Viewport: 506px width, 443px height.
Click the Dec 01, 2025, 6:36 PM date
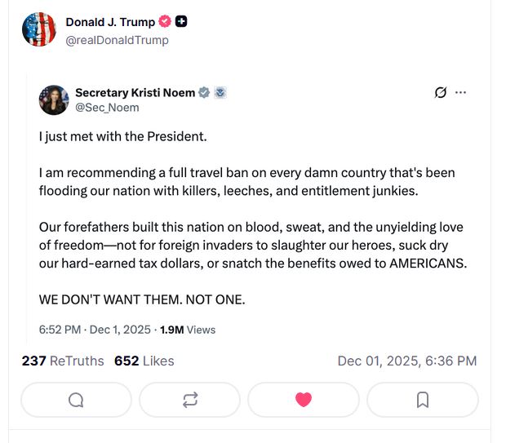[x=406, y=361]
